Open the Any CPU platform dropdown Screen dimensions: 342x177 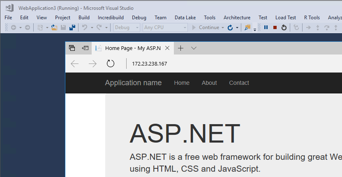point(165,27)
